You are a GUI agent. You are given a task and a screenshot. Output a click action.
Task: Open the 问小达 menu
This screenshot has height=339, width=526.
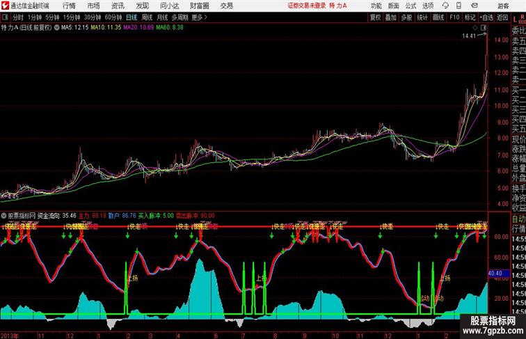[x=169, y=6]
